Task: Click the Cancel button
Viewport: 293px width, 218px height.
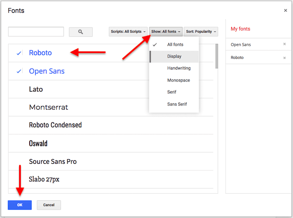Action: [x=49, y=205]
